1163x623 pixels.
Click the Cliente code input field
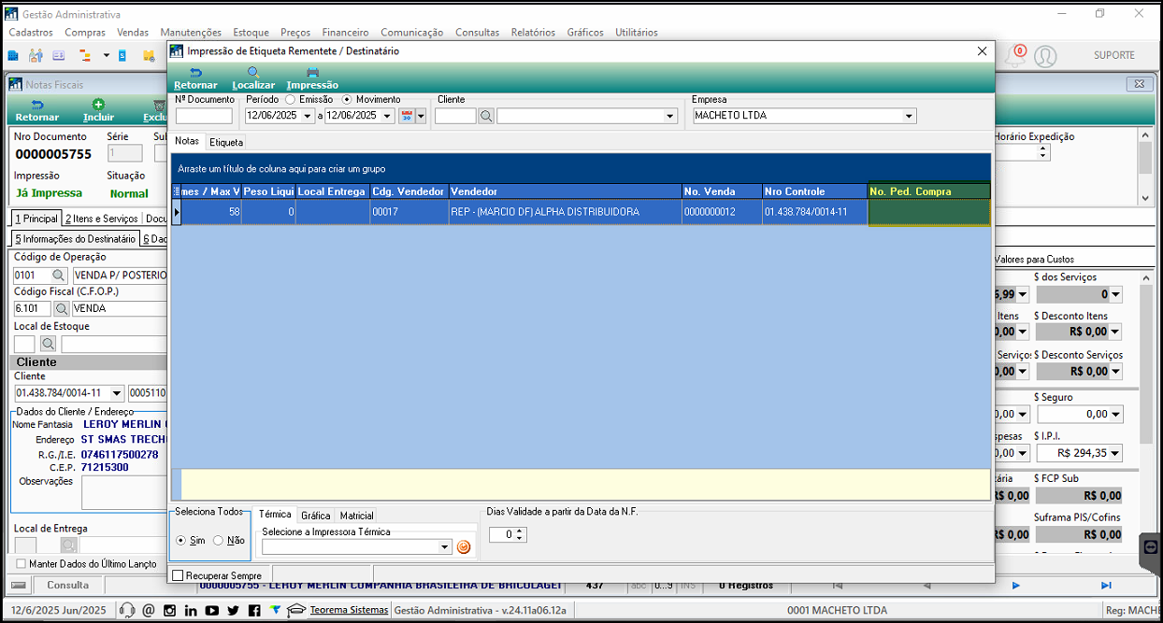point(456,116)
